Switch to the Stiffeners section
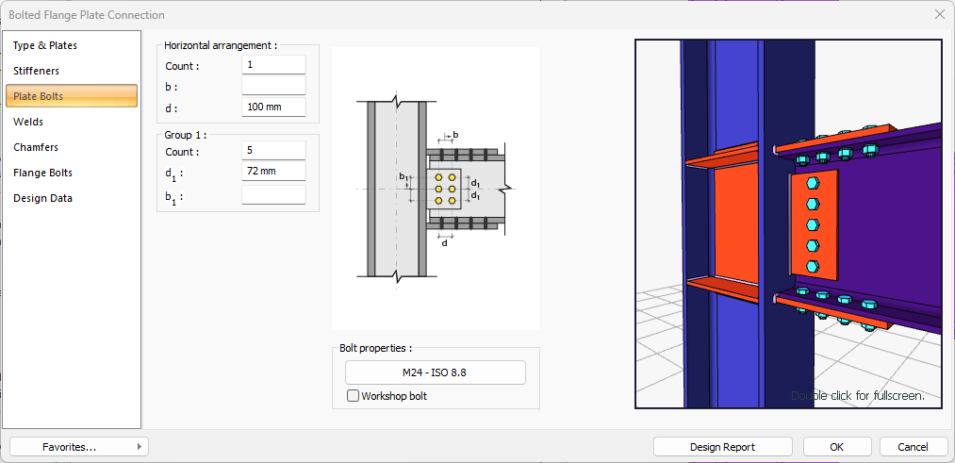The height and width of the screenshot is (463, 955). pyautogui.click(x=72, y=71)
